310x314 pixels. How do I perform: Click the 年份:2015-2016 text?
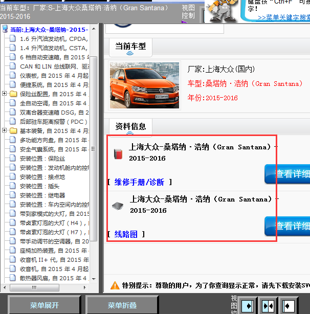[x=212, y=98]
